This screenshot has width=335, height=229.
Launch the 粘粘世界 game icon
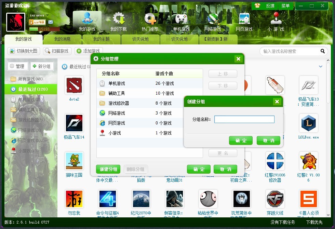208,199
